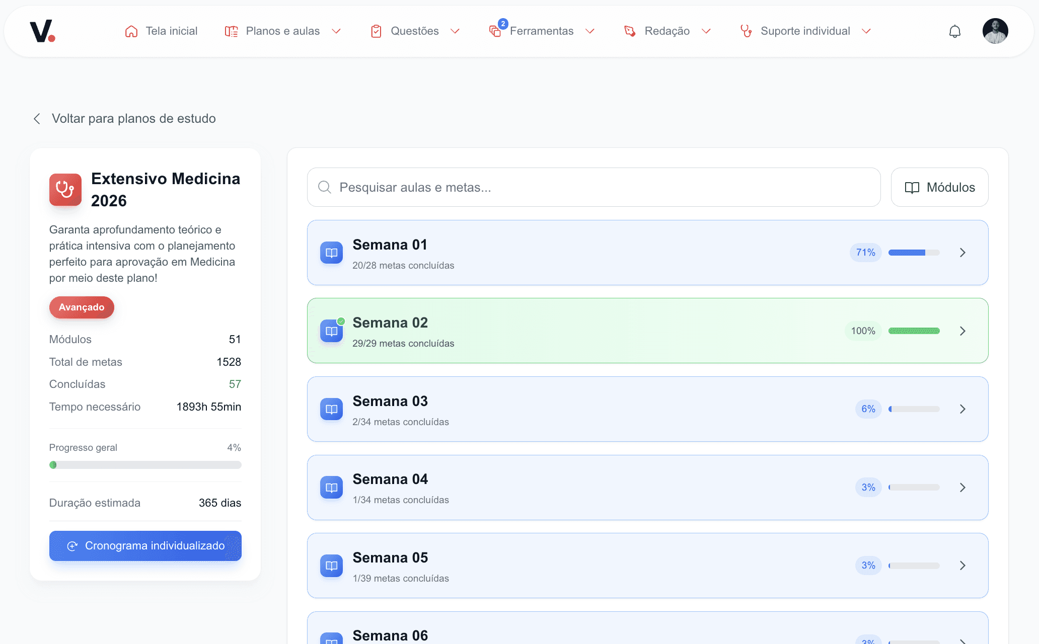Open the notifications bell
The width and height of the screenshot is (1039, 644).
pyautogui.click(x=954, y=31)
